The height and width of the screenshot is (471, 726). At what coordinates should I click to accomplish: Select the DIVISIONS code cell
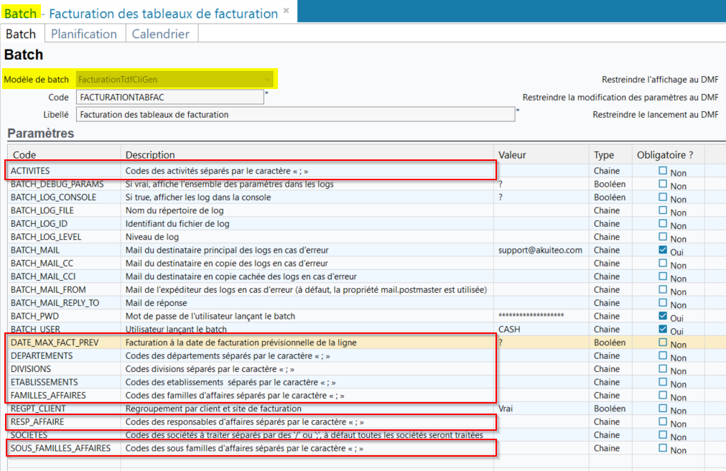point(64,369)
